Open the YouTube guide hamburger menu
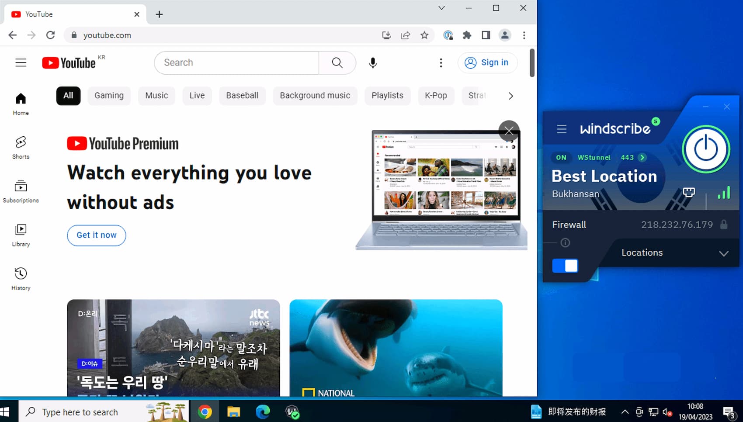This screenshot has width=743, height=422. [x=21, y=63]
